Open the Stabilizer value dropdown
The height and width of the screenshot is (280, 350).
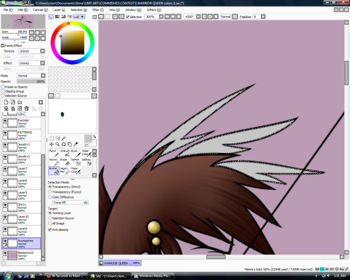[263, 17]
